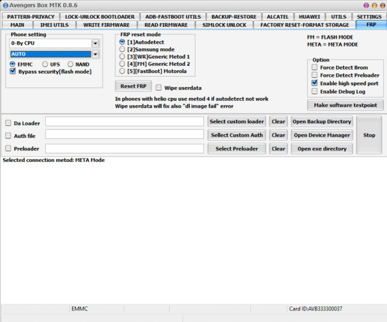Open FACTORY RESET-FORMAT STORAGE tab
This screenshot has height=322, width=387.
304,25
